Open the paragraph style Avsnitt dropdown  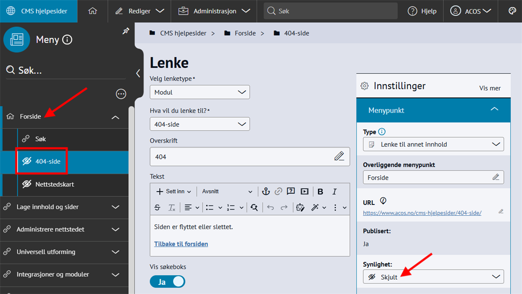click(227, 192)
